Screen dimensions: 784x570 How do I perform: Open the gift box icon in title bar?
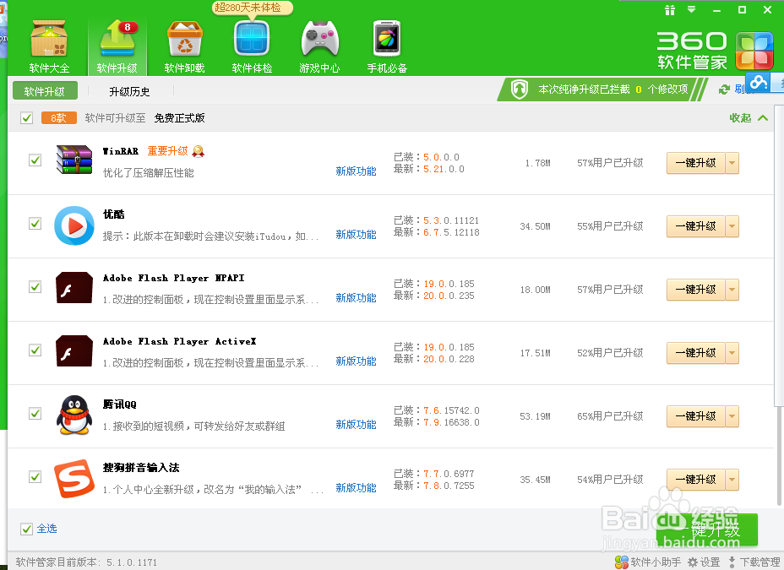pos(670,10)
